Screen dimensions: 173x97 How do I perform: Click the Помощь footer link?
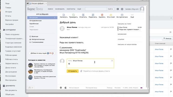[x=109, y=88]
